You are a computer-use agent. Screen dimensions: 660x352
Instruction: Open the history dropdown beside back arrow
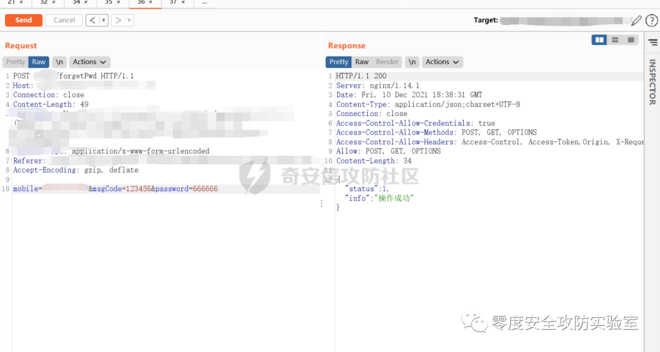click(103, 20)
